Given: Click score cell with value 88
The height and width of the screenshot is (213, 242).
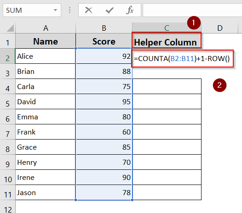Looking at the screenshot, I should click(104, 71).
